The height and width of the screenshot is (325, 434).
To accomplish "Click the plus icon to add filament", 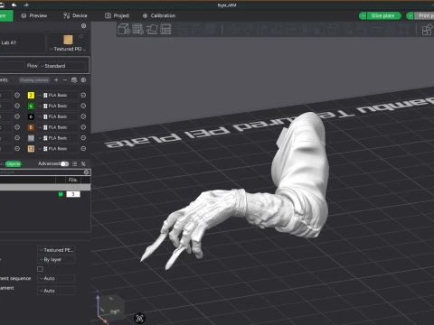I will (56, 79).
